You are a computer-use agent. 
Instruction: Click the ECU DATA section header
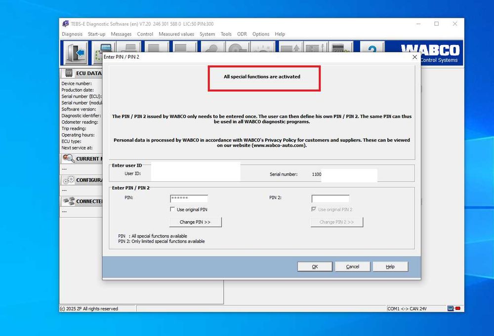click(x=82, y=74)
